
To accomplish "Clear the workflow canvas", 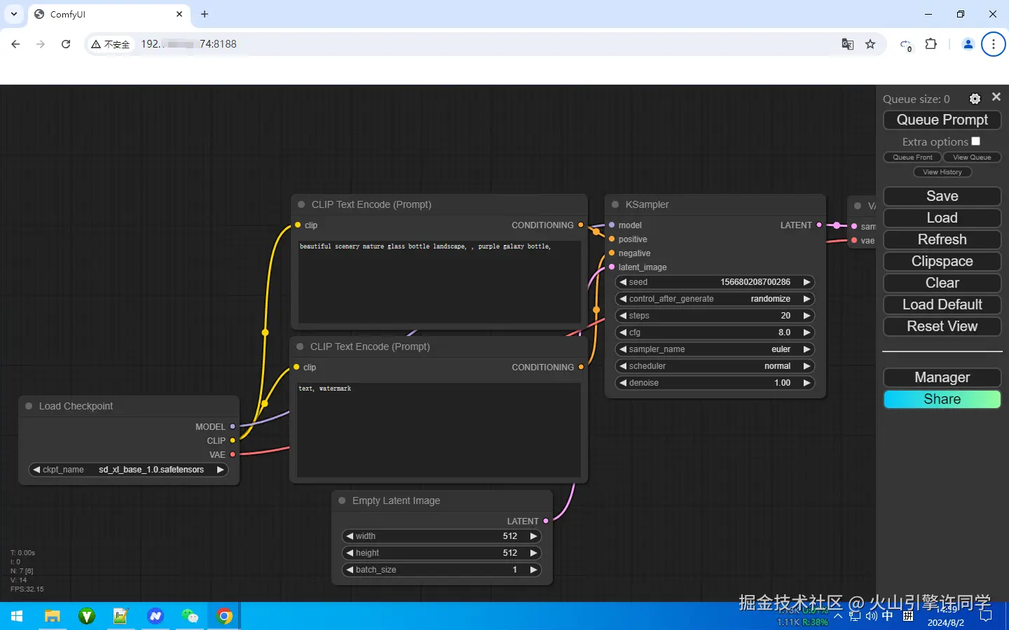I will (942, 283).
